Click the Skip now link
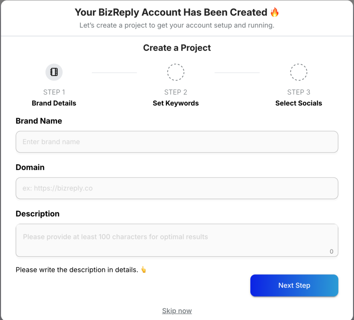The width and height of the screenshot is (354, 320). (177, 311)
